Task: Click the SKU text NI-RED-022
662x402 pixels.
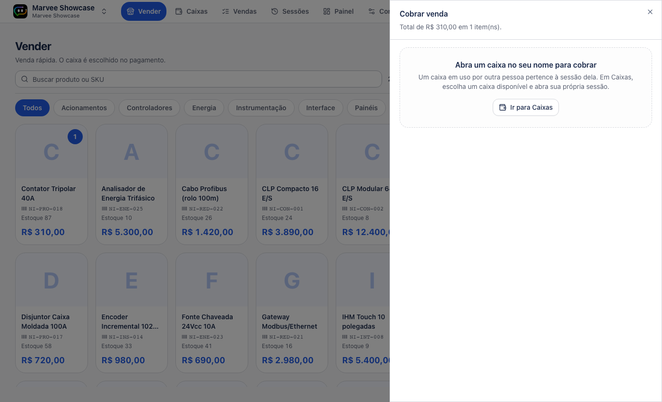Action: coord(206,209)
